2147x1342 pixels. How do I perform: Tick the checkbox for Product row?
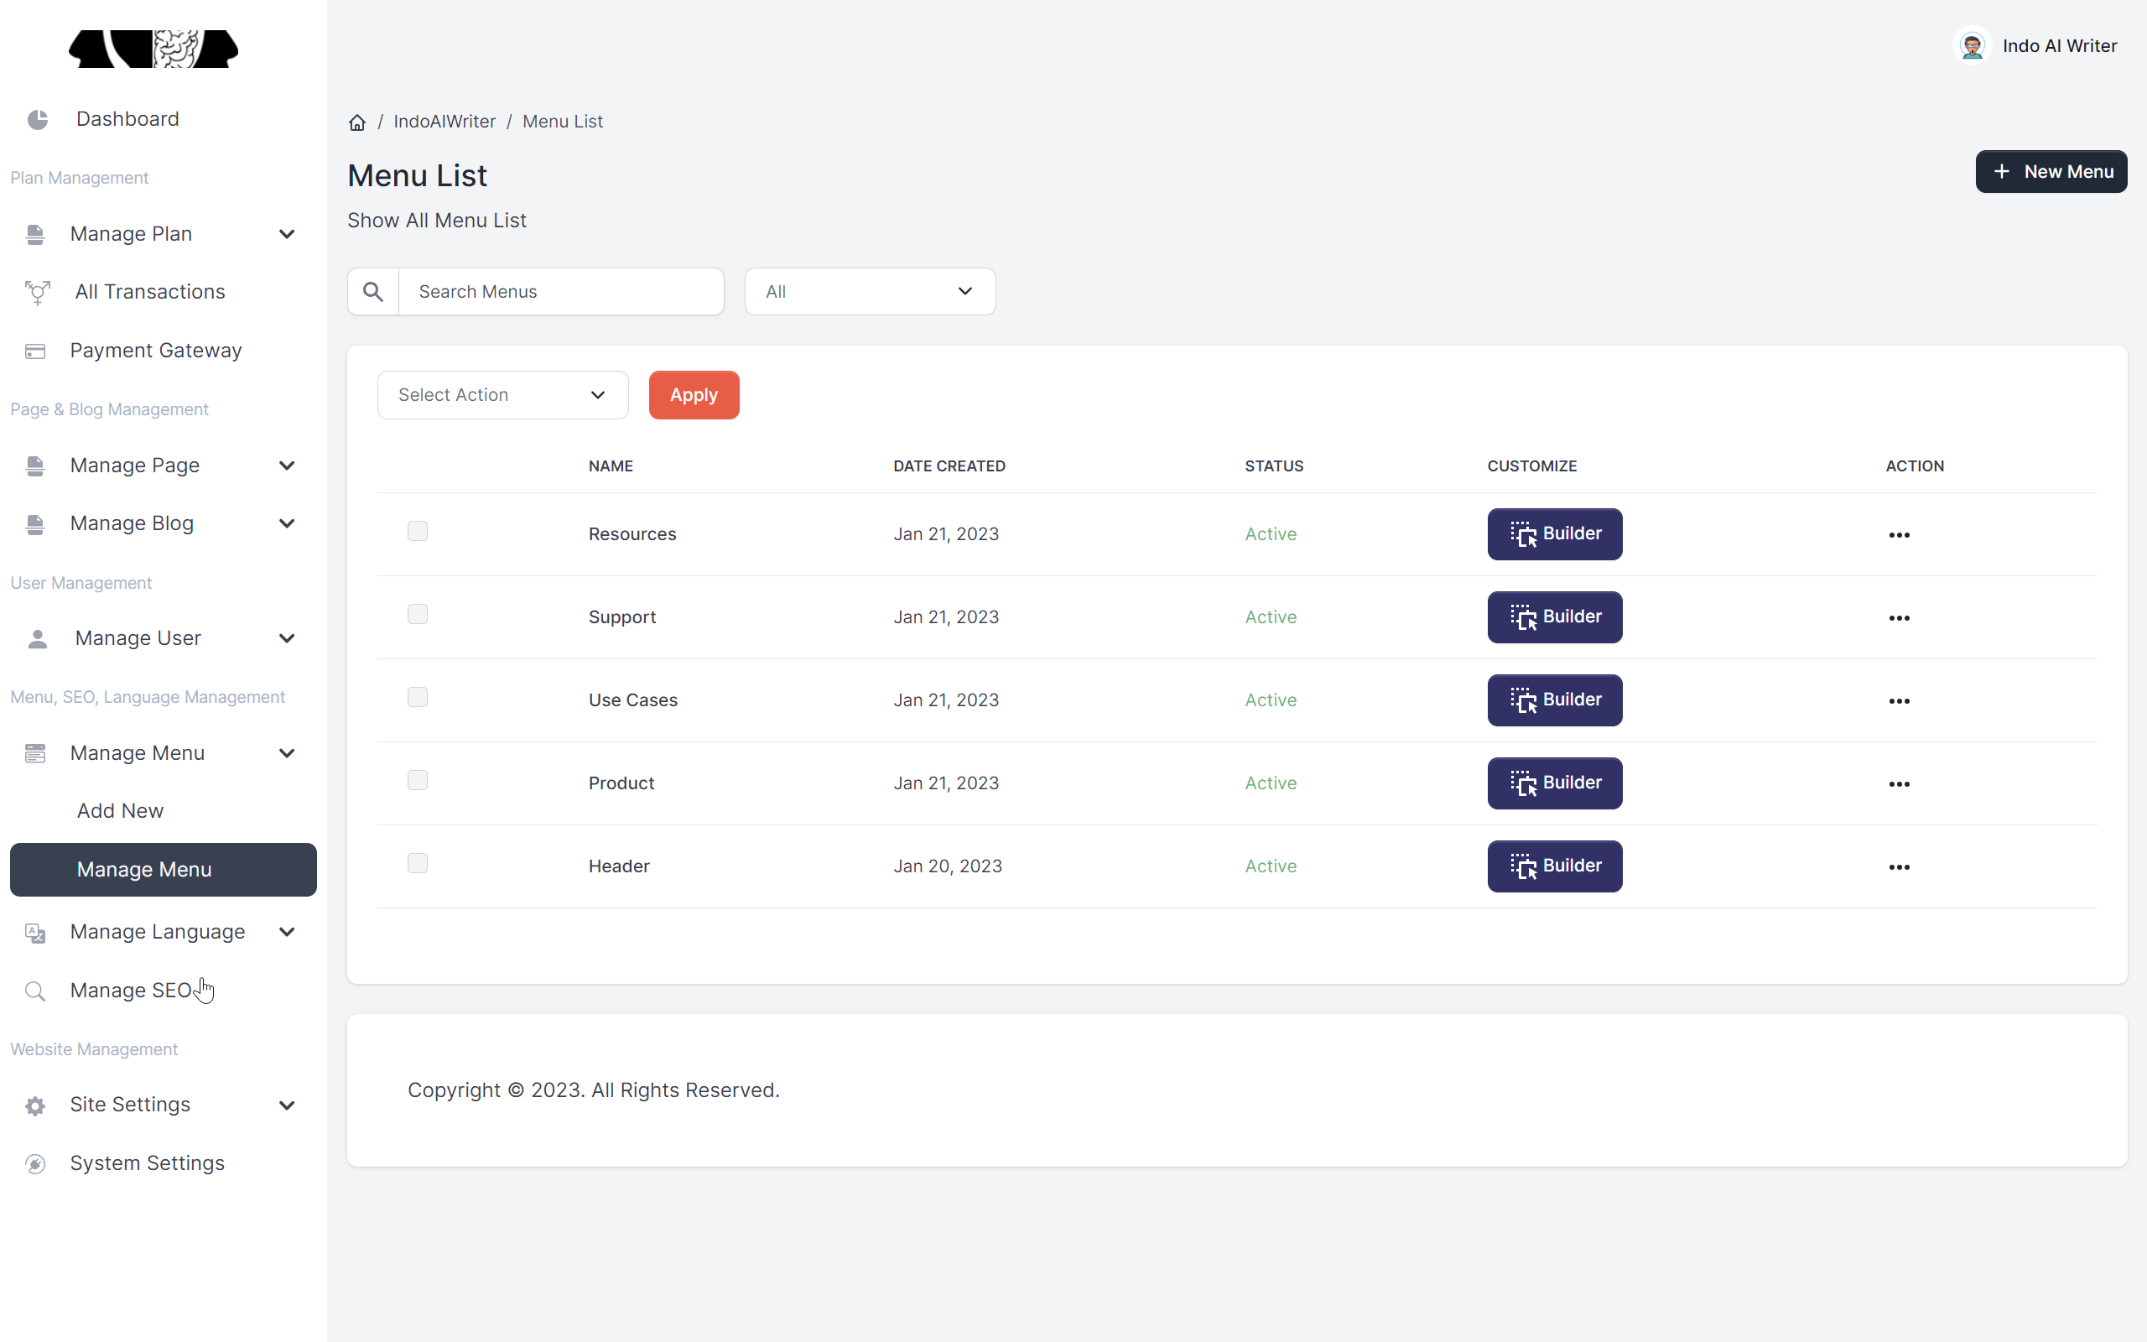pos(417,779)
